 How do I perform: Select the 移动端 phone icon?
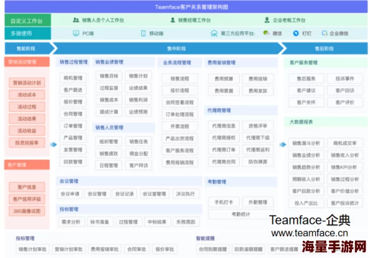(x=143, y=33)
